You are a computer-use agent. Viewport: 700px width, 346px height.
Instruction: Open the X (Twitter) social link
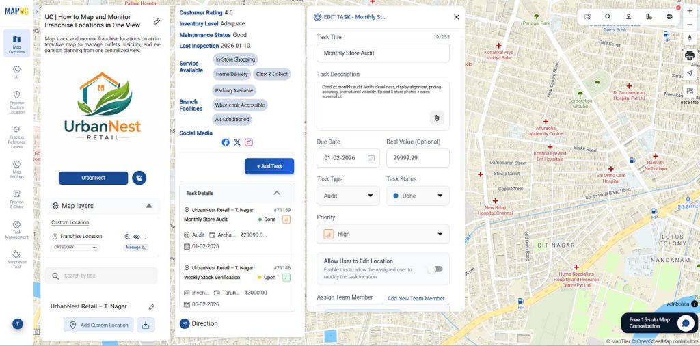[237, 142]
